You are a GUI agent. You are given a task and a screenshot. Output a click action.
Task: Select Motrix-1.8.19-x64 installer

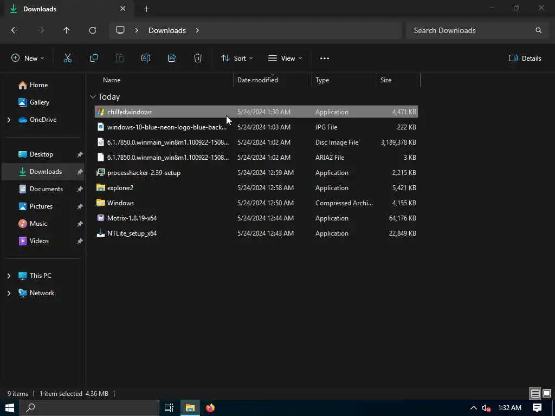[256, 218]
